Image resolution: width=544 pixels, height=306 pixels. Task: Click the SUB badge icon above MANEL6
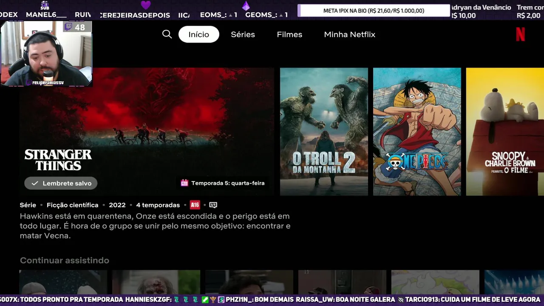45,6
